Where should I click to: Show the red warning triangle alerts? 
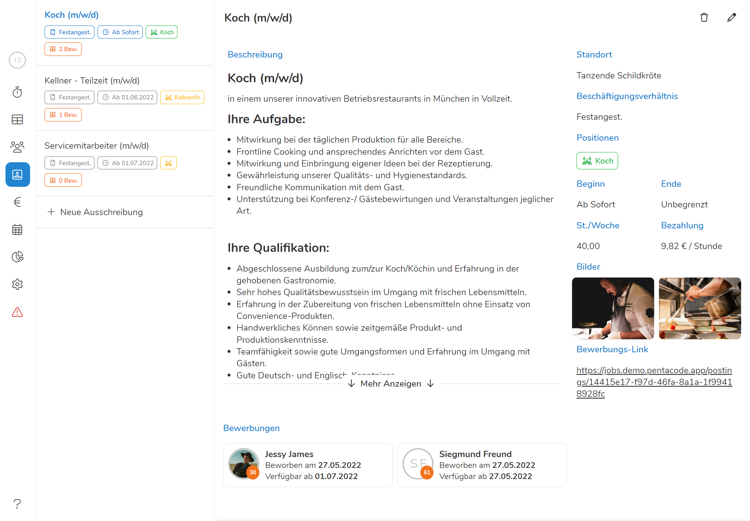point(17,312)
